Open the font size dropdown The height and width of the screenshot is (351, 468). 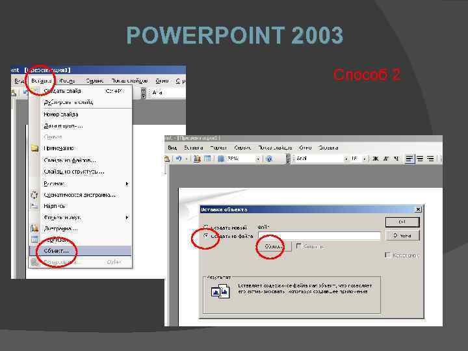pyautogui.click(x=365, y=159)
